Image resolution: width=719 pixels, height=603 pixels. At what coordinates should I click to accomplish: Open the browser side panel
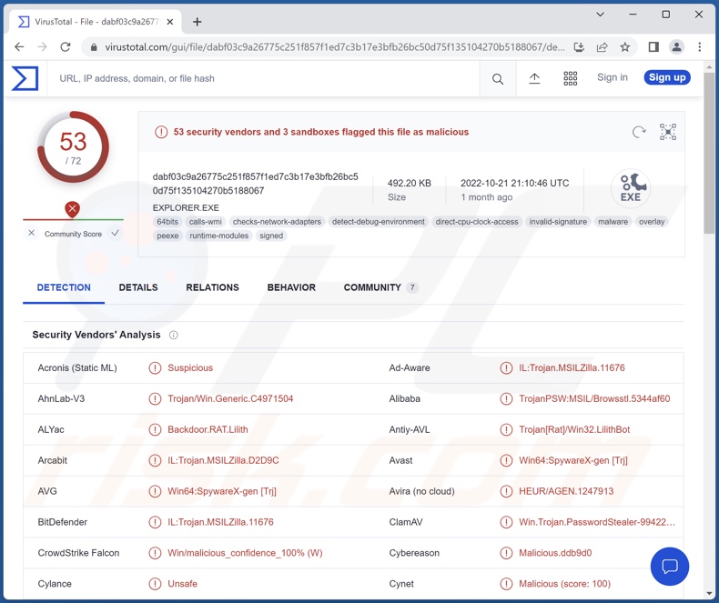click(653, 46)
